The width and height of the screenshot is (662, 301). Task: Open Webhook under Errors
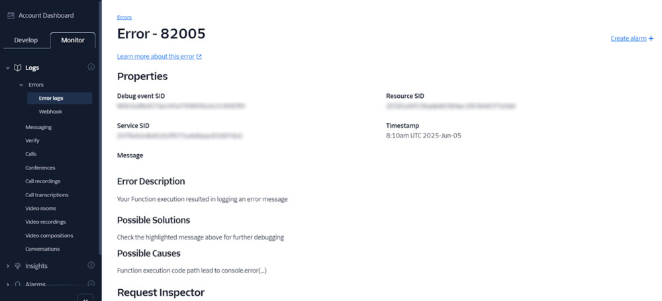[50, 112]
